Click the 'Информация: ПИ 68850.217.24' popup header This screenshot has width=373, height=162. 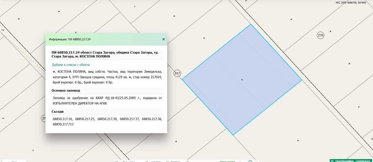point(106,39)
